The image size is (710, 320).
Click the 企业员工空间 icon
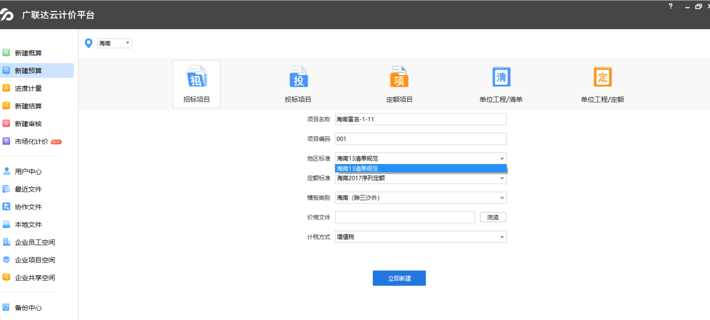coord(7,242)
